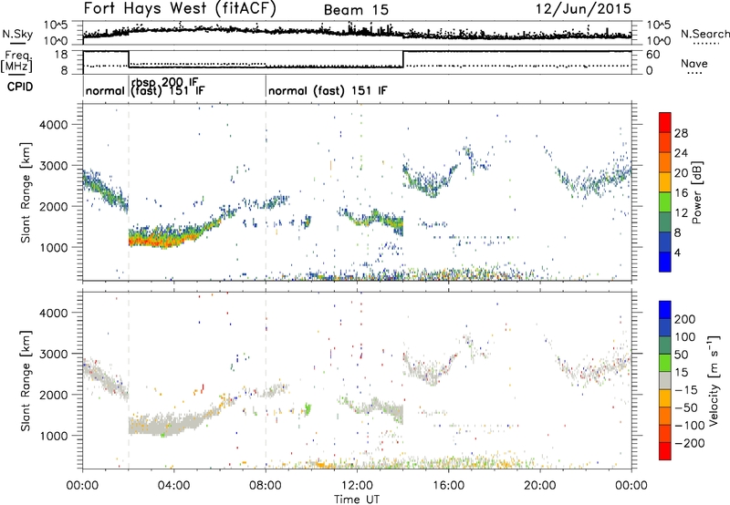Click the 'Velocity [m s-1]' color bar label
The width and height of the screenshot is (730, 505).
point(714,380)
